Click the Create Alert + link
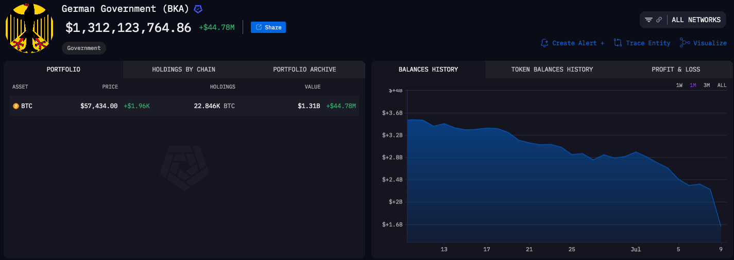734x260 pixels. pos(578,43)
